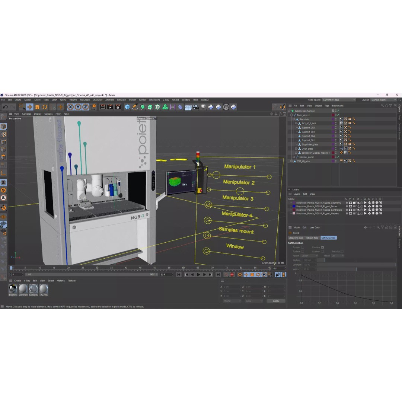Toggle the Restrict checkbox

click(342, 252)
